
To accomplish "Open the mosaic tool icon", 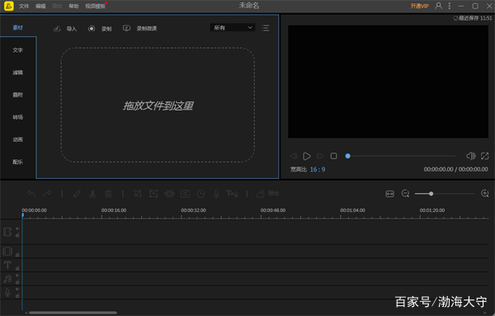I will coord(169,194).
